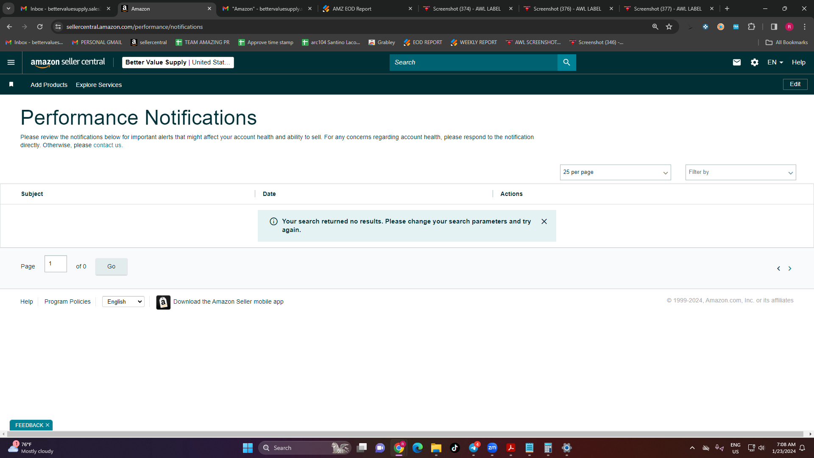Click the amazon seller central logo
This screenshot has height=458, width=814.
pyautogui.click(x=68, y=62)
